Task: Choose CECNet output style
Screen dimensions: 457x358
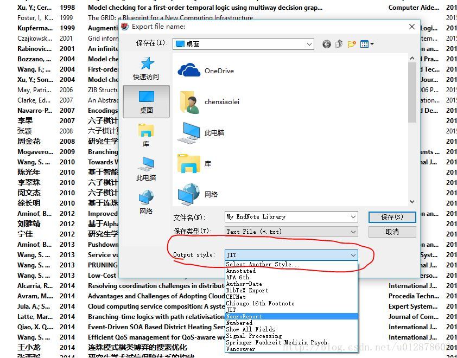Action: 291,297
